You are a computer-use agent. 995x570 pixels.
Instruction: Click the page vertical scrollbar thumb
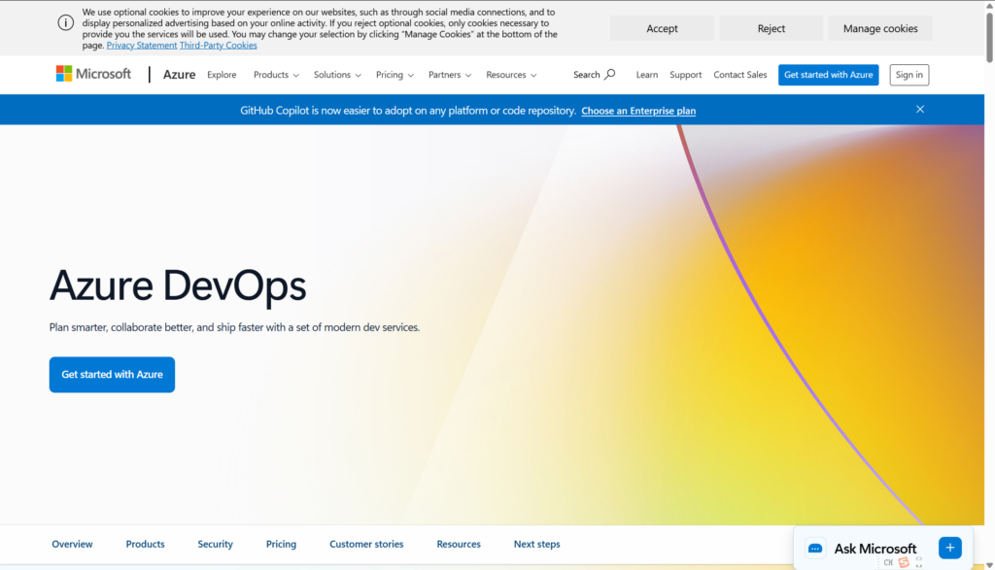(989, 37)
